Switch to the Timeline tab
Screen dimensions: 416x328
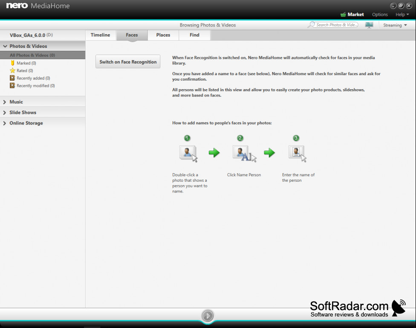point(101,35)
